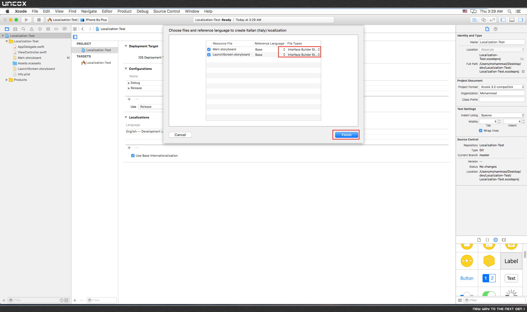Toggle Use Base Internationalization checkbox
The width and height of the screenshot is (527, 312).
pos(133,156)
